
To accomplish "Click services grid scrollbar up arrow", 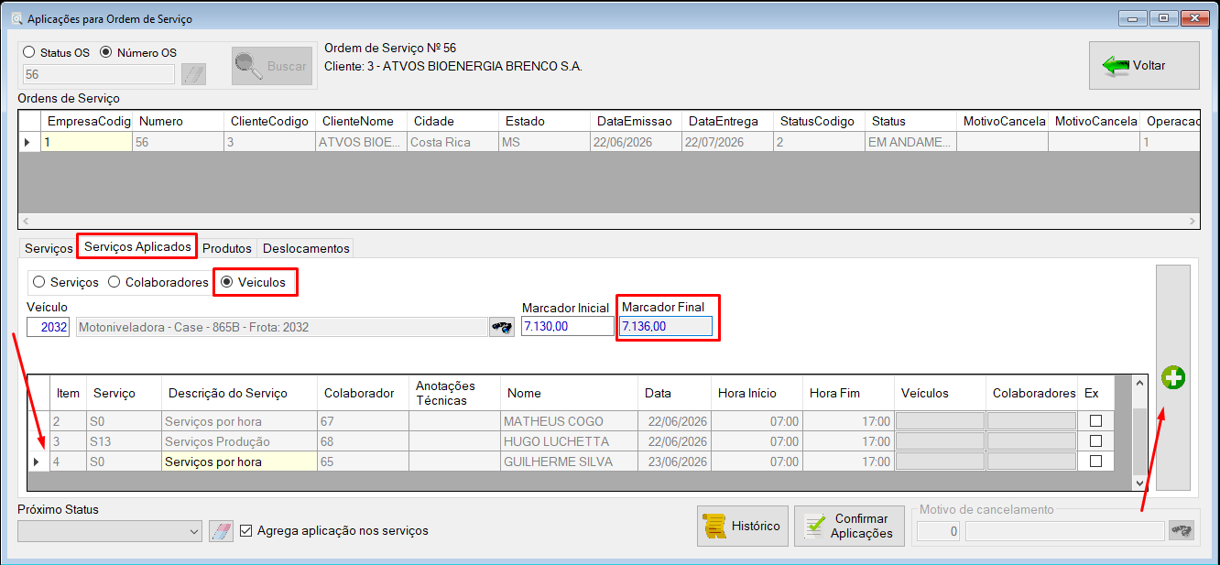I will 1140,383.
